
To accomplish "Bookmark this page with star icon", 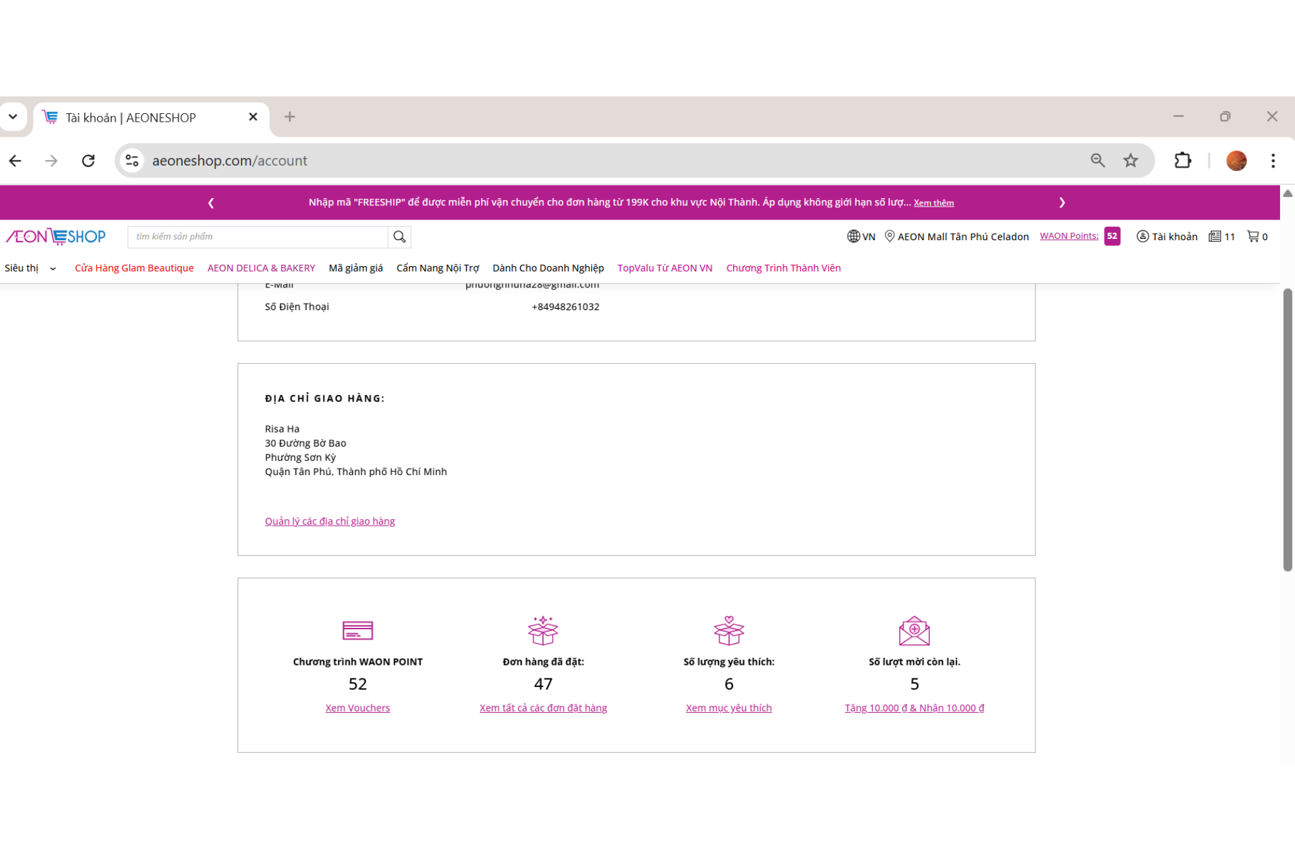I will pyautogui.click(x=1131, y=161).
